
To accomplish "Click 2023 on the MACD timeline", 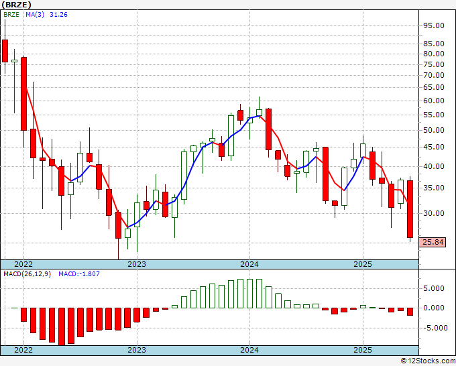I will 137,350.
